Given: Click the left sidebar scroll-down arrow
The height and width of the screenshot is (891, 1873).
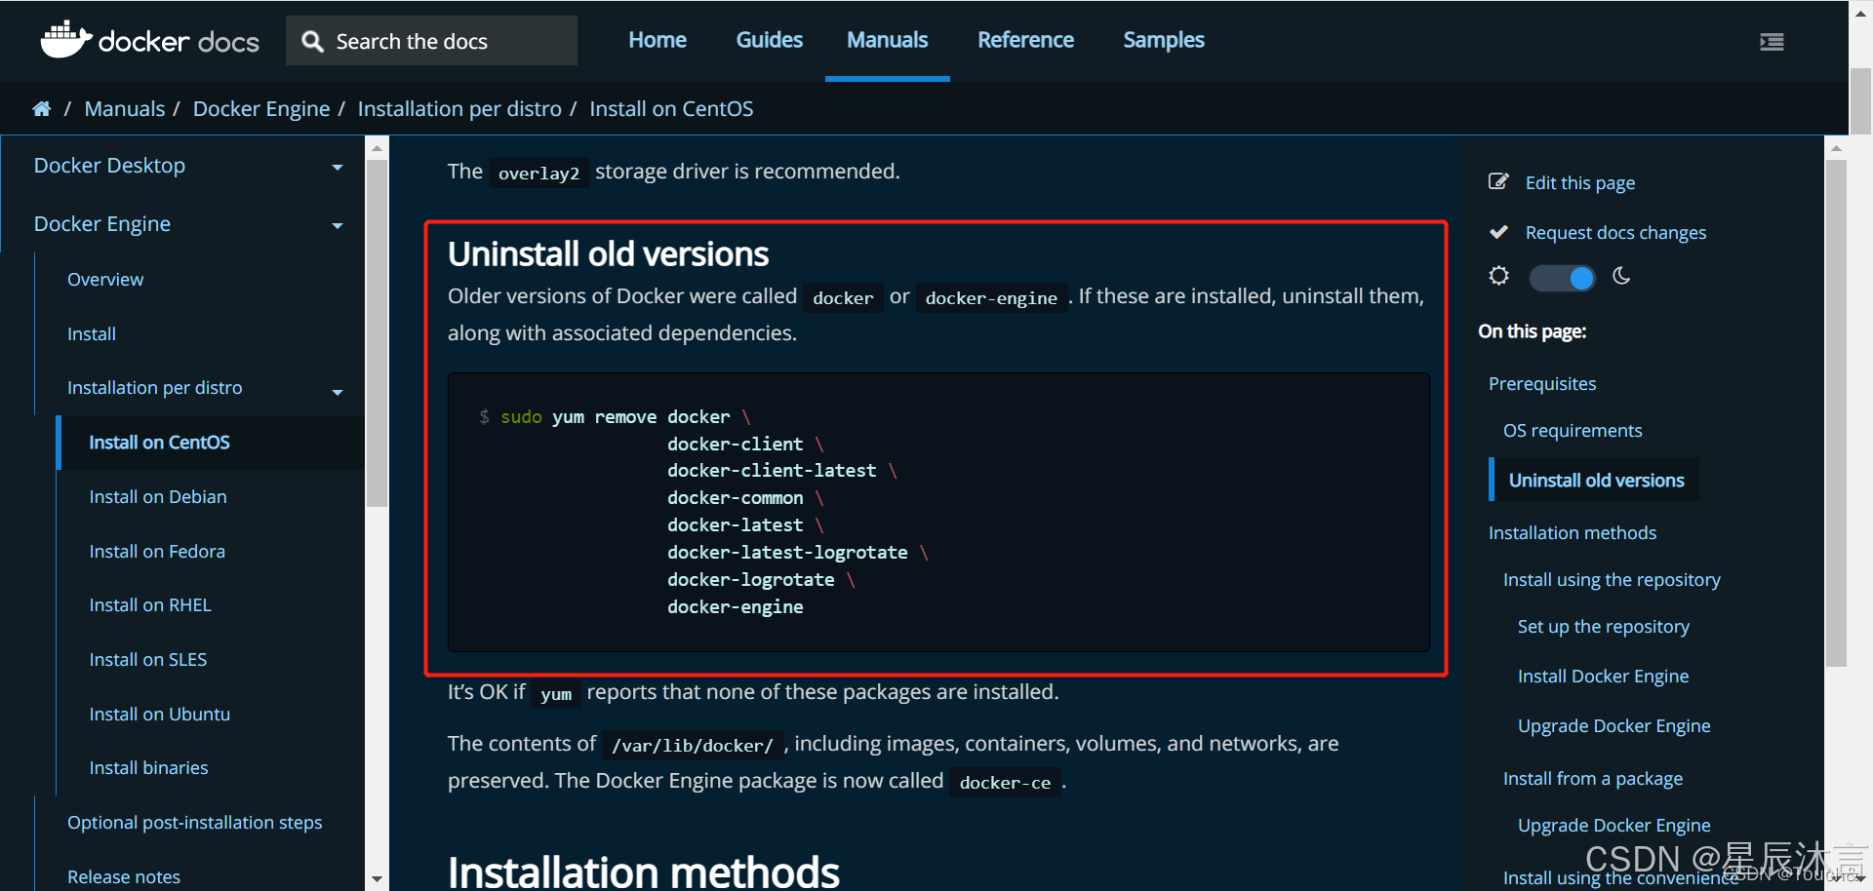Looking at the screenshot, I should pyautogui.click(x=377, y=878).
